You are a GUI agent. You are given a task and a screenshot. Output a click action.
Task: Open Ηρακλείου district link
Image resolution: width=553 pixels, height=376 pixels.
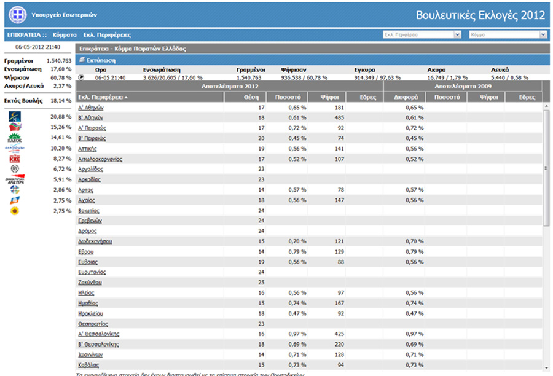tap(90, 313)
